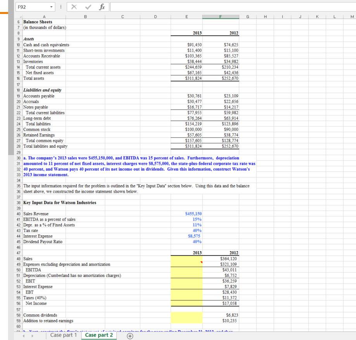
Task: Click 'Balance Sheets' title cell
Action: click(x=38, y=22)
